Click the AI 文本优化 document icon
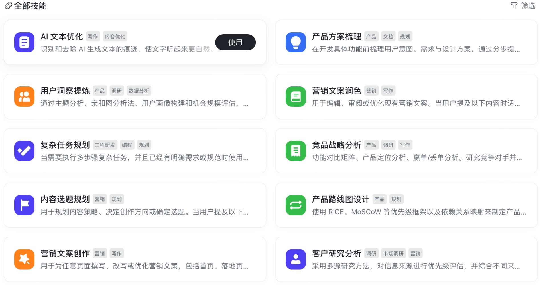 click(24, 43)
